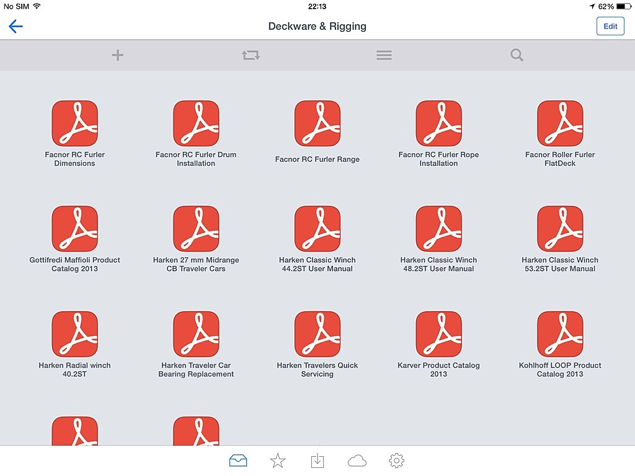Select the 'Kohlhoff LOOP Product Catalog 2013' label

(x=560, y=369)
